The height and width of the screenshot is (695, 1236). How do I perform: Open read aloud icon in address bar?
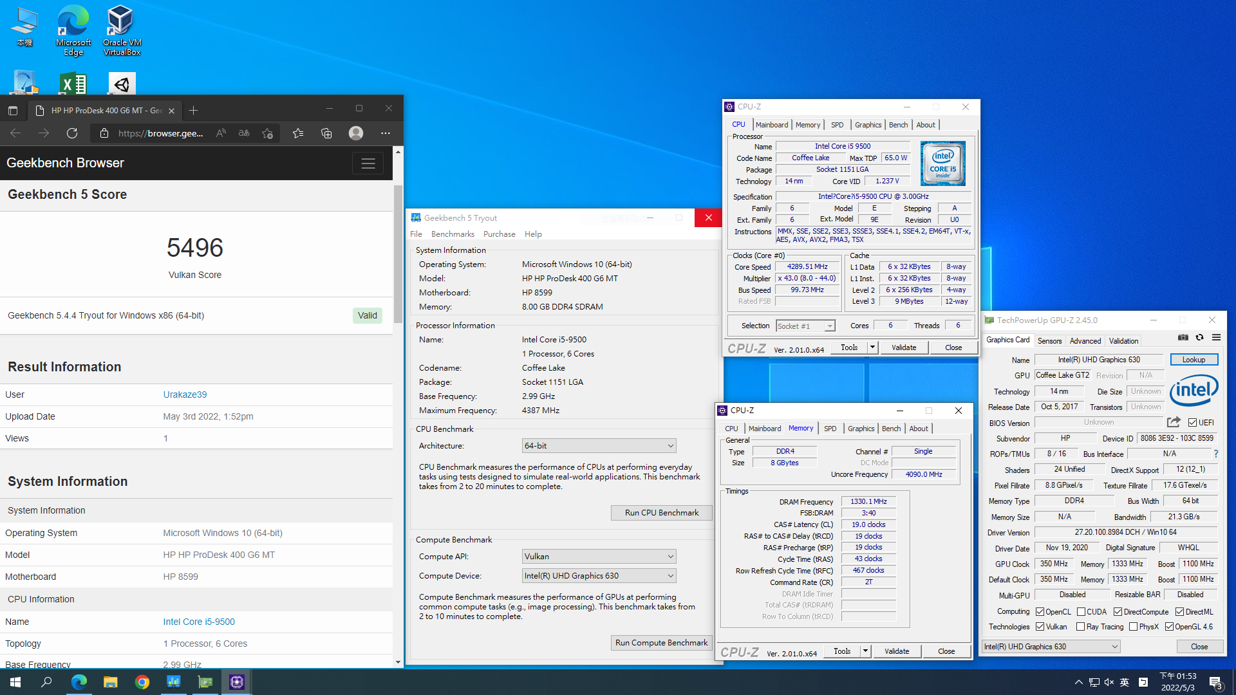coord(221,133)
